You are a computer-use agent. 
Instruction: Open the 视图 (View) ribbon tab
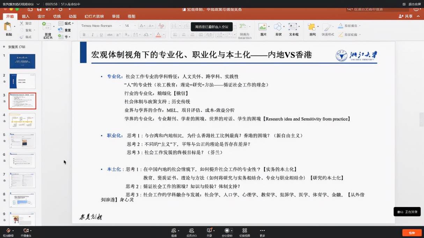point(131,16)
